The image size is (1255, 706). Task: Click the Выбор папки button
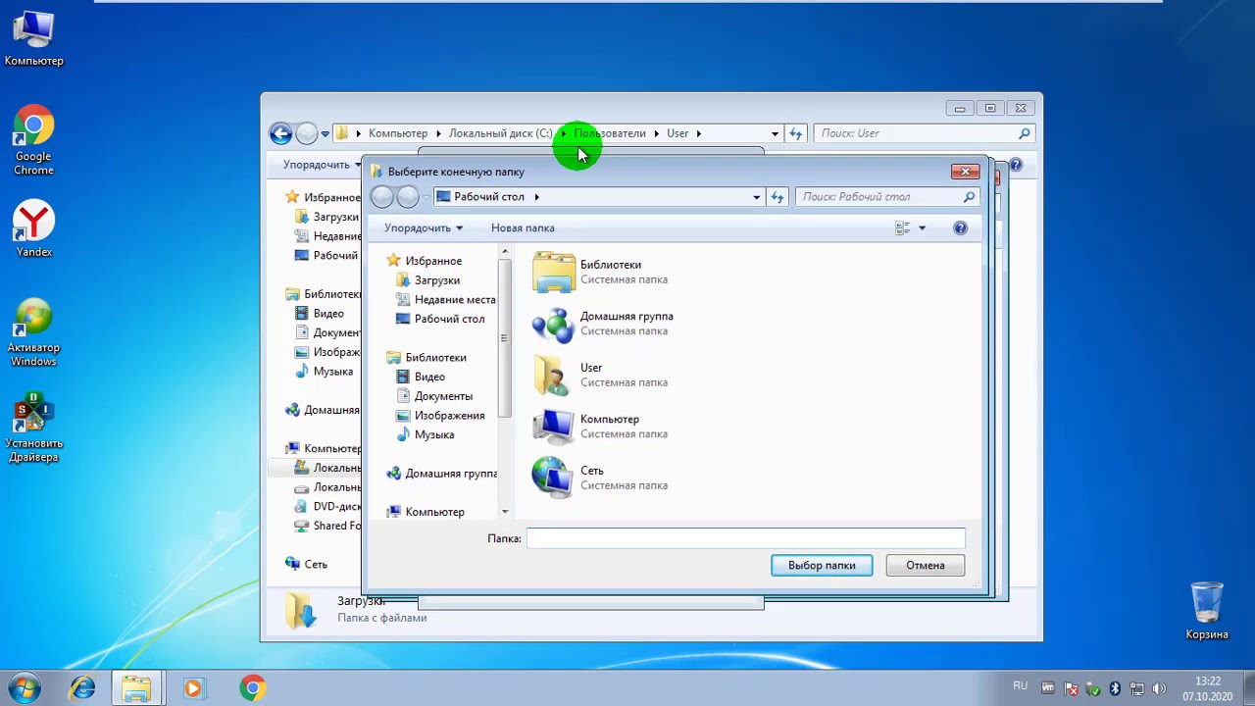822,566
